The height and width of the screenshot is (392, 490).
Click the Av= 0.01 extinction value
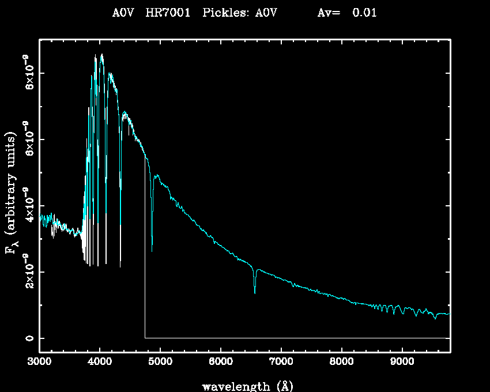pyautogui.click(x=347, y=13)
